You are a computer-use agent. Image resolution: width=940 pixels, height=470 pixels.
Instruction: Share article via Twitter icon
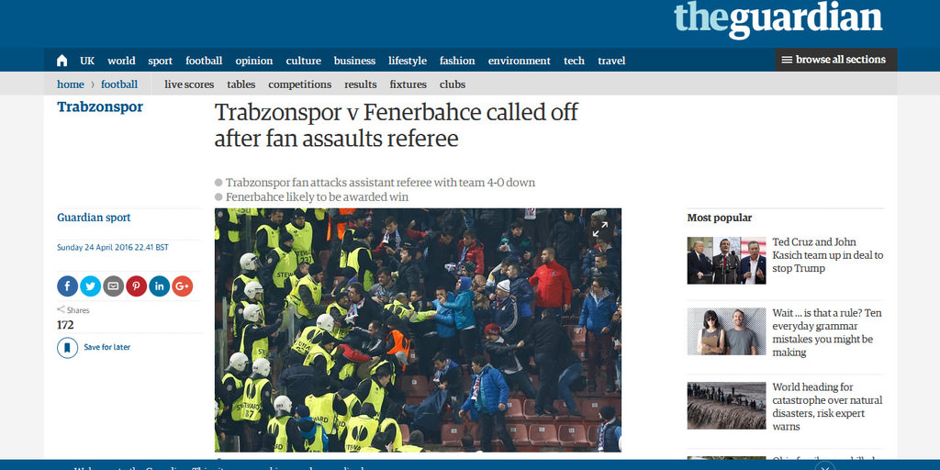(91, 286)
